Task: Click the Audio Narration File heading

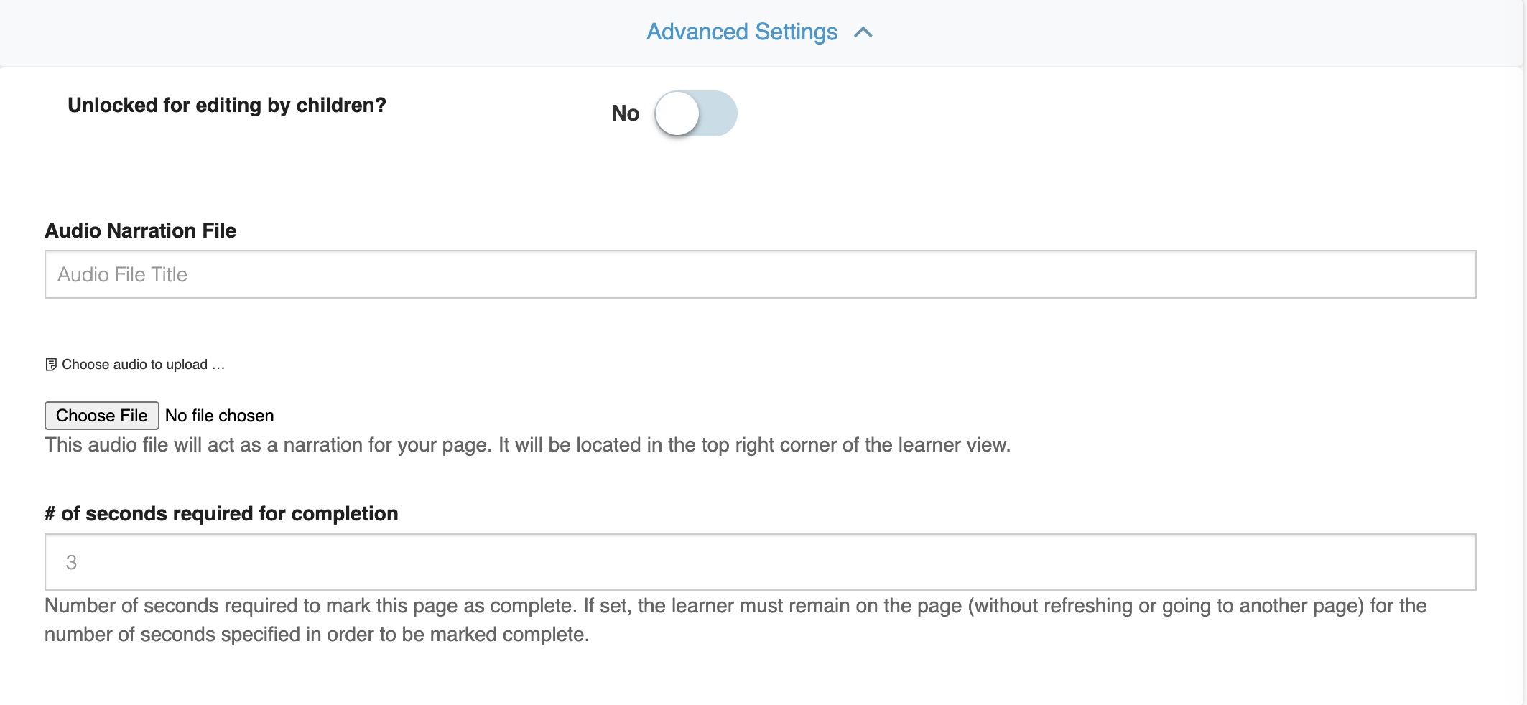Action: [x=141, y=230]
